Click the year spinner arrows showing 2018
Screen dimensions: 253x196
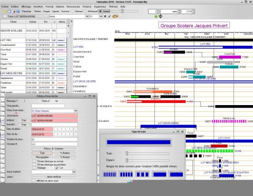[193, 12]
